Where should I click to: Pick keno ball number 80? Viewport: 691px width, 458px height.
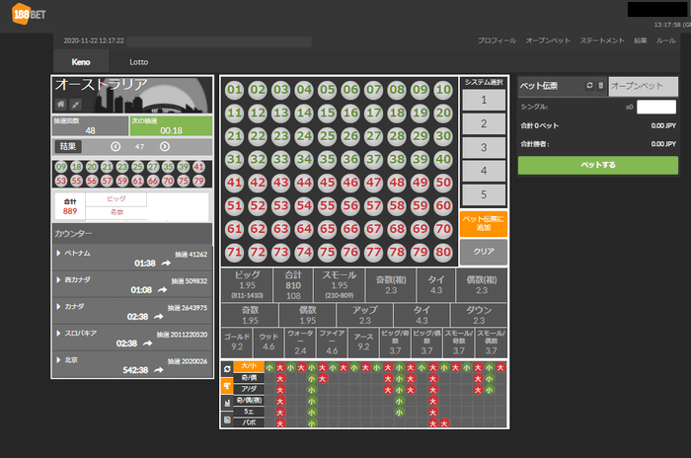click(x=443, y=252)
